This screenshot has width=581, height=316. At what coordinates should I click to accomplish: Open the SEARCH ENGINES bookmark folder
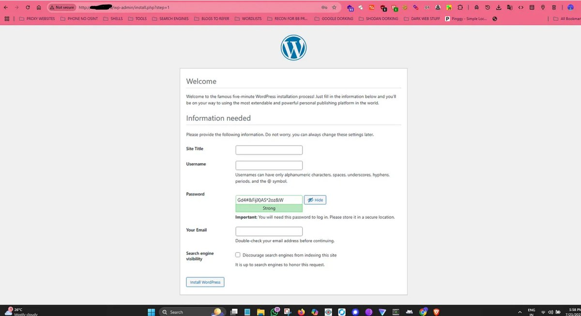tap(170, 19)
